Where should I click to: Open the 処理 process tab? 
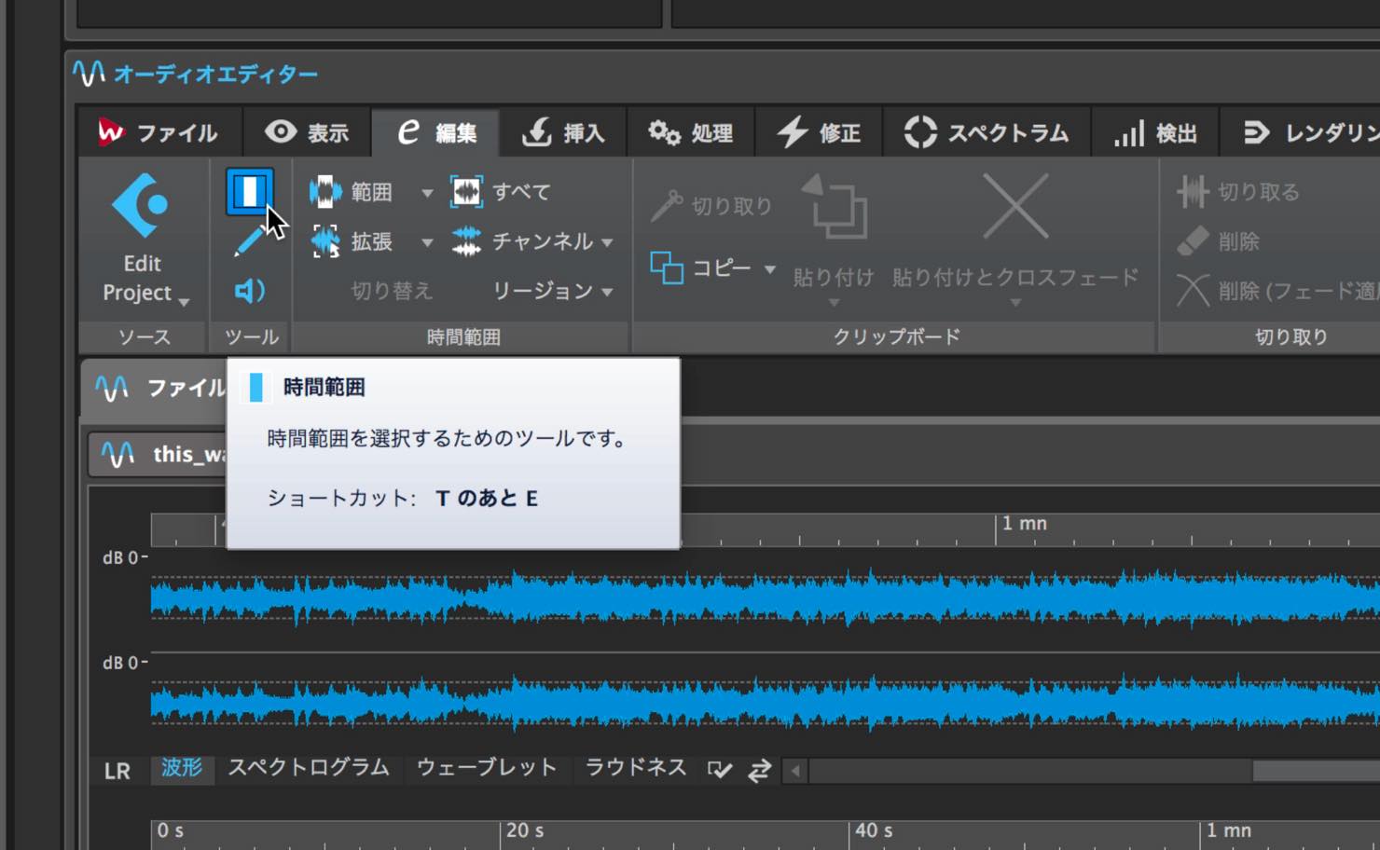[691, 133]
